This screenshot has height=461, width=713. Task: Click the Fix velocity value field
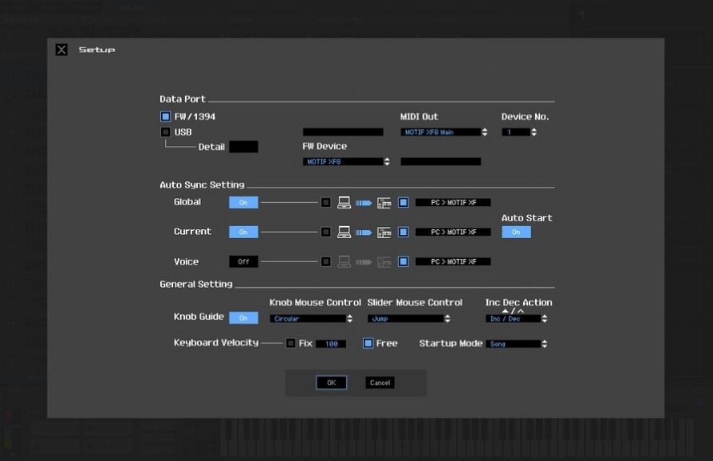pyautogui.click(x=330, y=344)
